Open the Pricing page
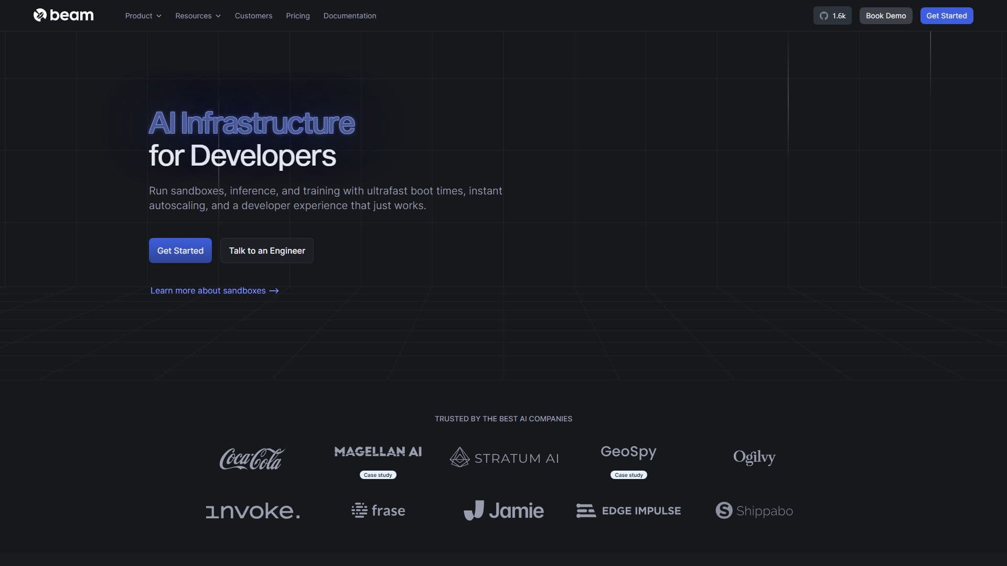This screenshot has height=566, width=1007. 297,16
